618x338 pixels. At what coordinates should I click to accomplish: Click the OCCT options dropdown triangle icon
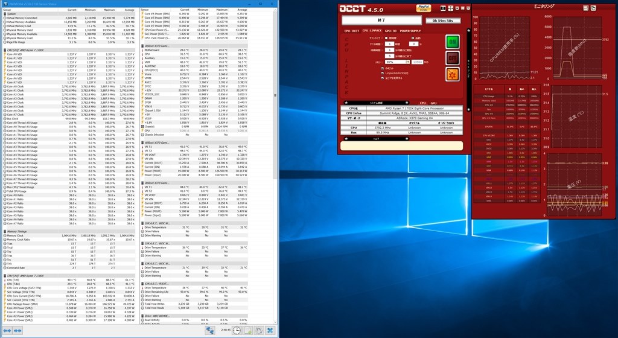tap(457, 8)
